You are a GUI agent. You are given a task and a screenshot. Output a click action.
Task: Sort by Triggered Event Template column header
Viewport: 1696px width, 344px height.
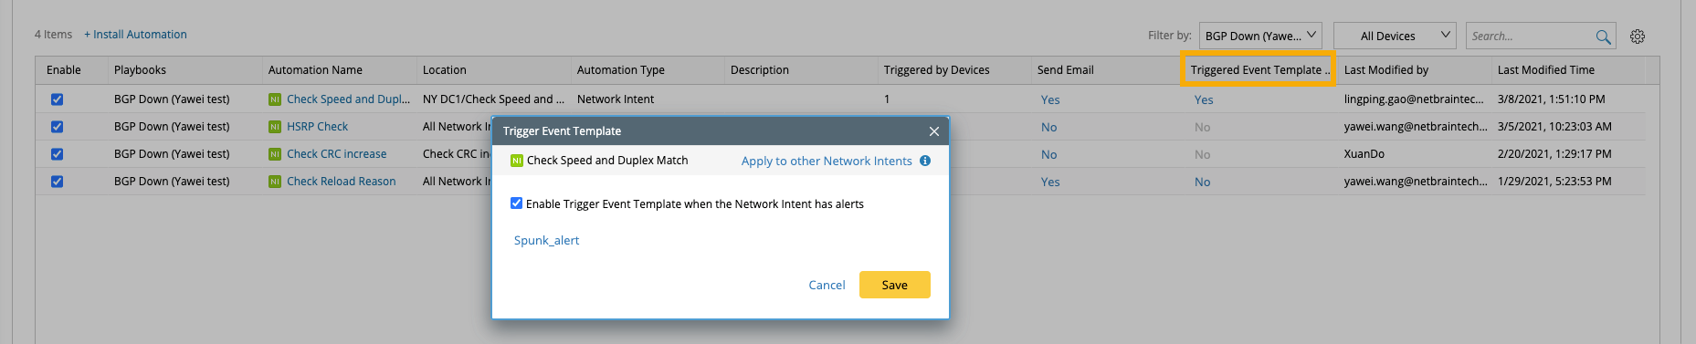[x=1258, y=69]
